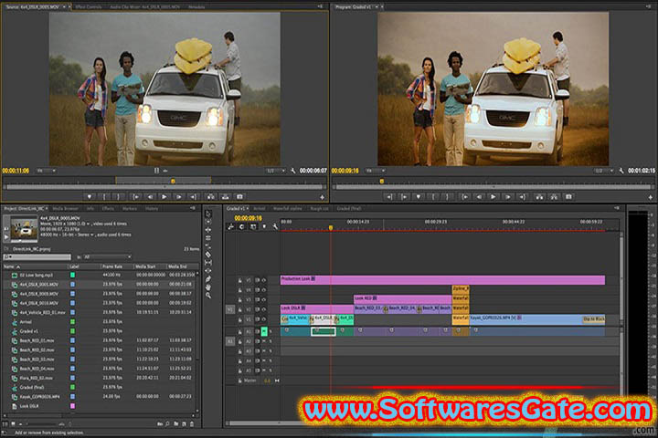Select the Ripple Edit tool
The image size is (658, 438).
(208, 230)
